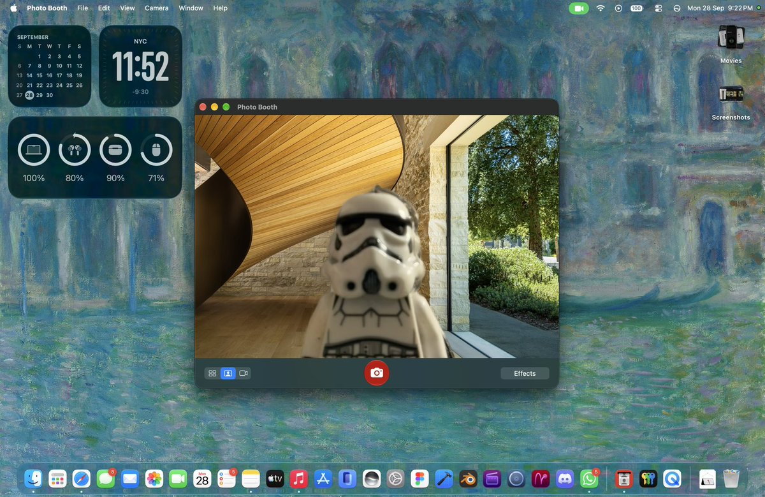Open the Window menu
The height and width of the screenshot is (497, 765).
[191, 8]
